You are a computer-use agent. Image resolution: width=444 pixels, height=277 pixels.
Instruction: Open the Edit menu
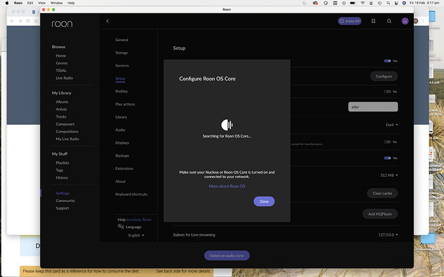pos(30,3)
